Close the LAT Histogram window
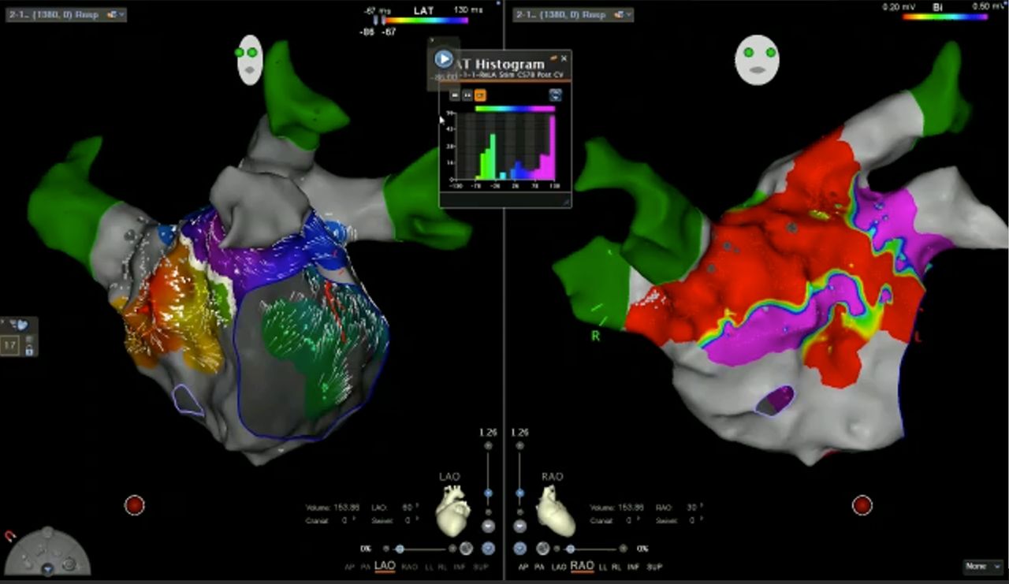Image resolution: width=1009 pixels, height=584 pixels. 564,58
